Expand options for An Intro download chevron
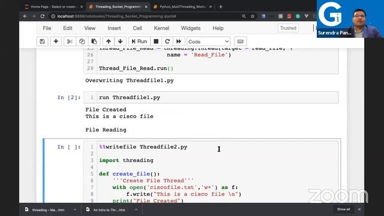 [136, 210]
